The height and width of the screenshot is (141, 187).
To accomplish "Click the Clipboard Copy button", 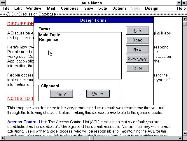I will coord(61,94).
